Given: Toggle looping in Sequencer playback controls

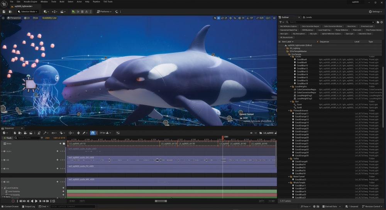Looking at the screenshot, I should [53, 201].
